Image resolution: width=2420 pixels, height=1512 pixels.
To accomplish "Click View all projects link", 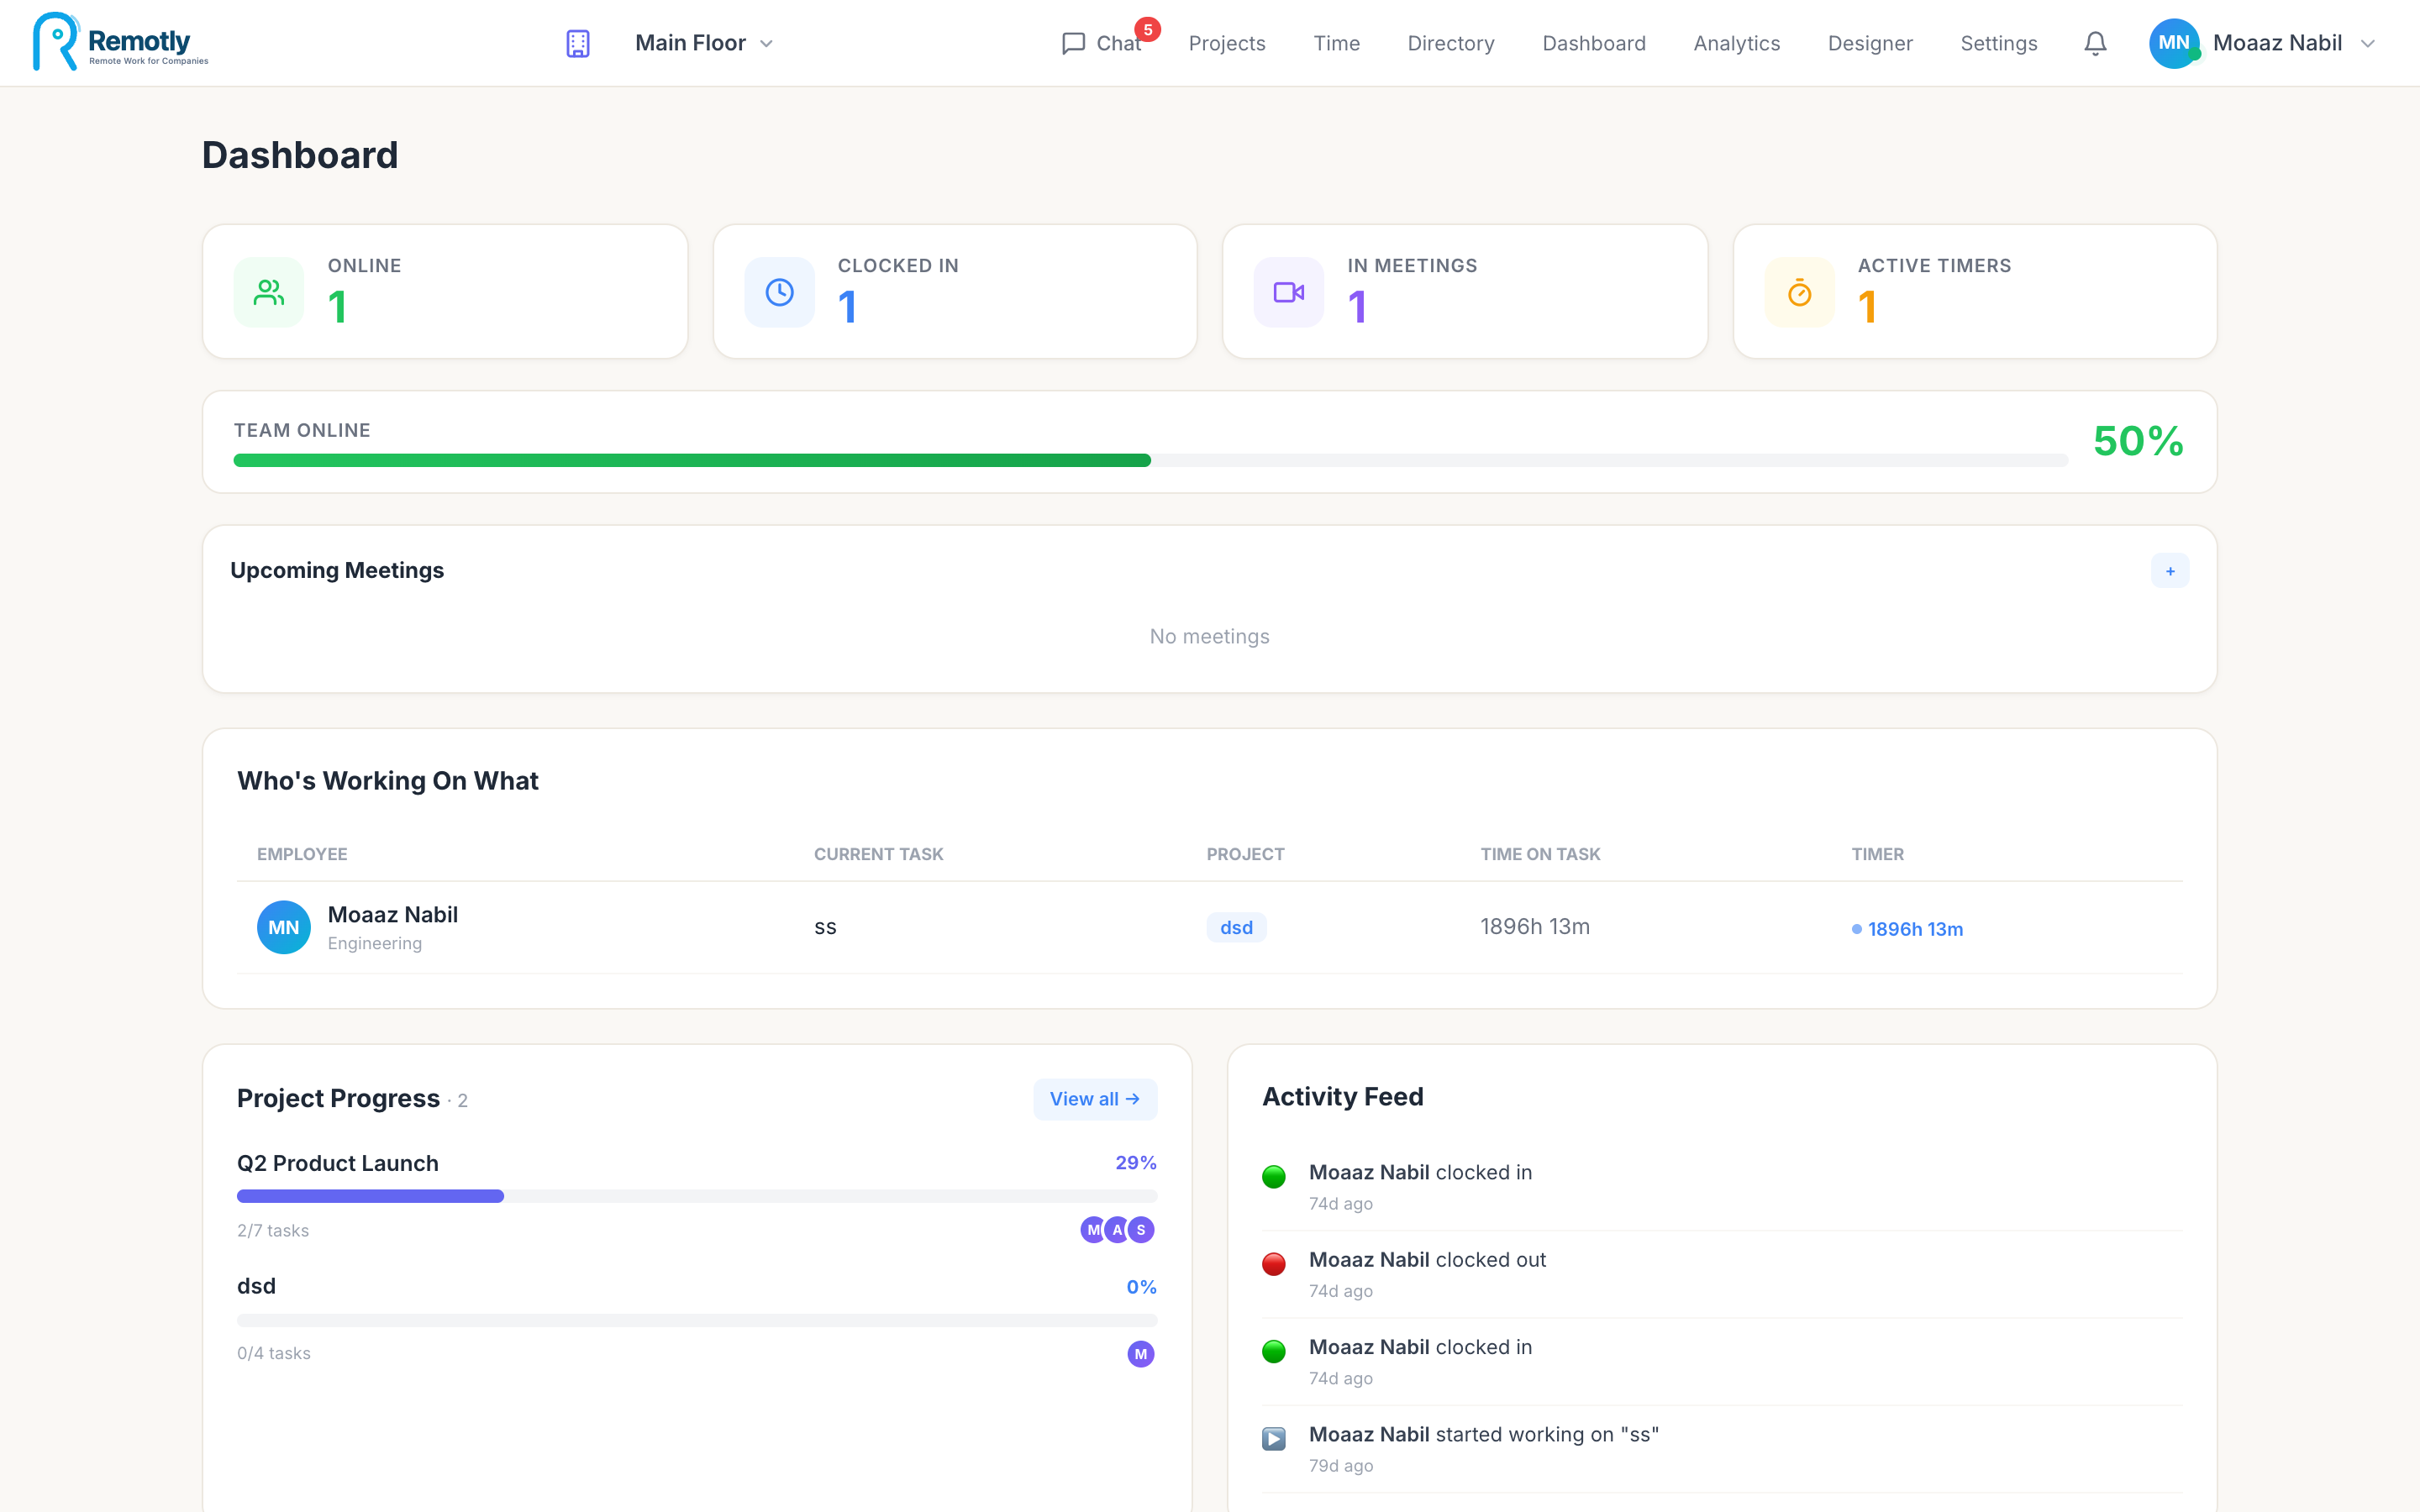I will point(1094,1098).
